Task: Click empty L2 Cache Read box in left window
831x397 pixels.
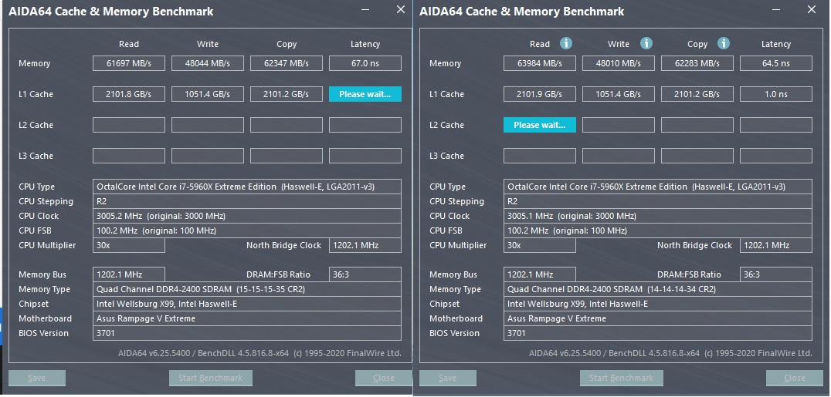Action: pyautogui.click(x=129, y=125)
